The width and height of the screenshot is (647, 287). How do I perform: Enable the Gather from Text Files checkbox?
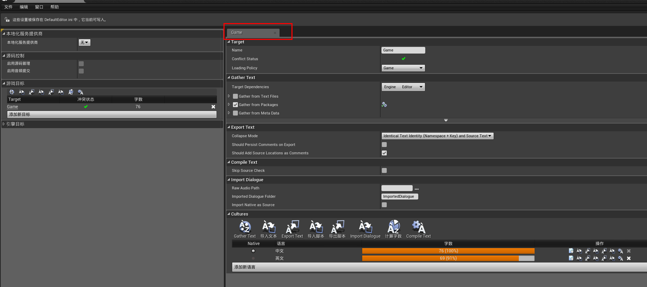235,96
